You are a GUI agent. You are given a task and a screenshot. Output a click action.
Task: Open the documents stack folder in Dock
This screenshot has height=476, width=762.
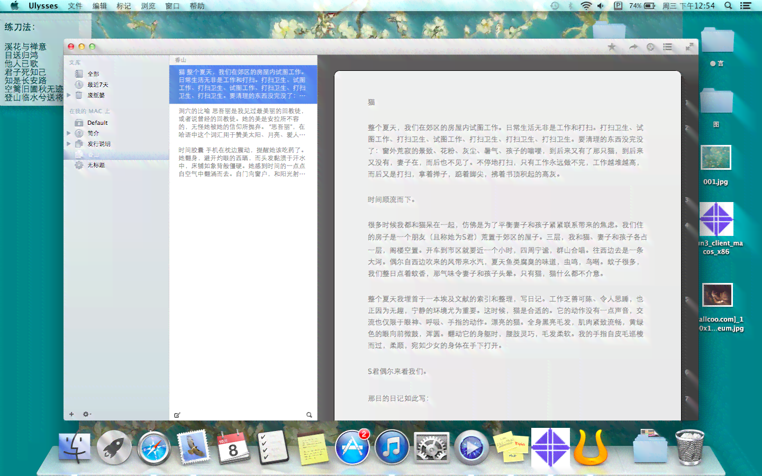[650, 447]
